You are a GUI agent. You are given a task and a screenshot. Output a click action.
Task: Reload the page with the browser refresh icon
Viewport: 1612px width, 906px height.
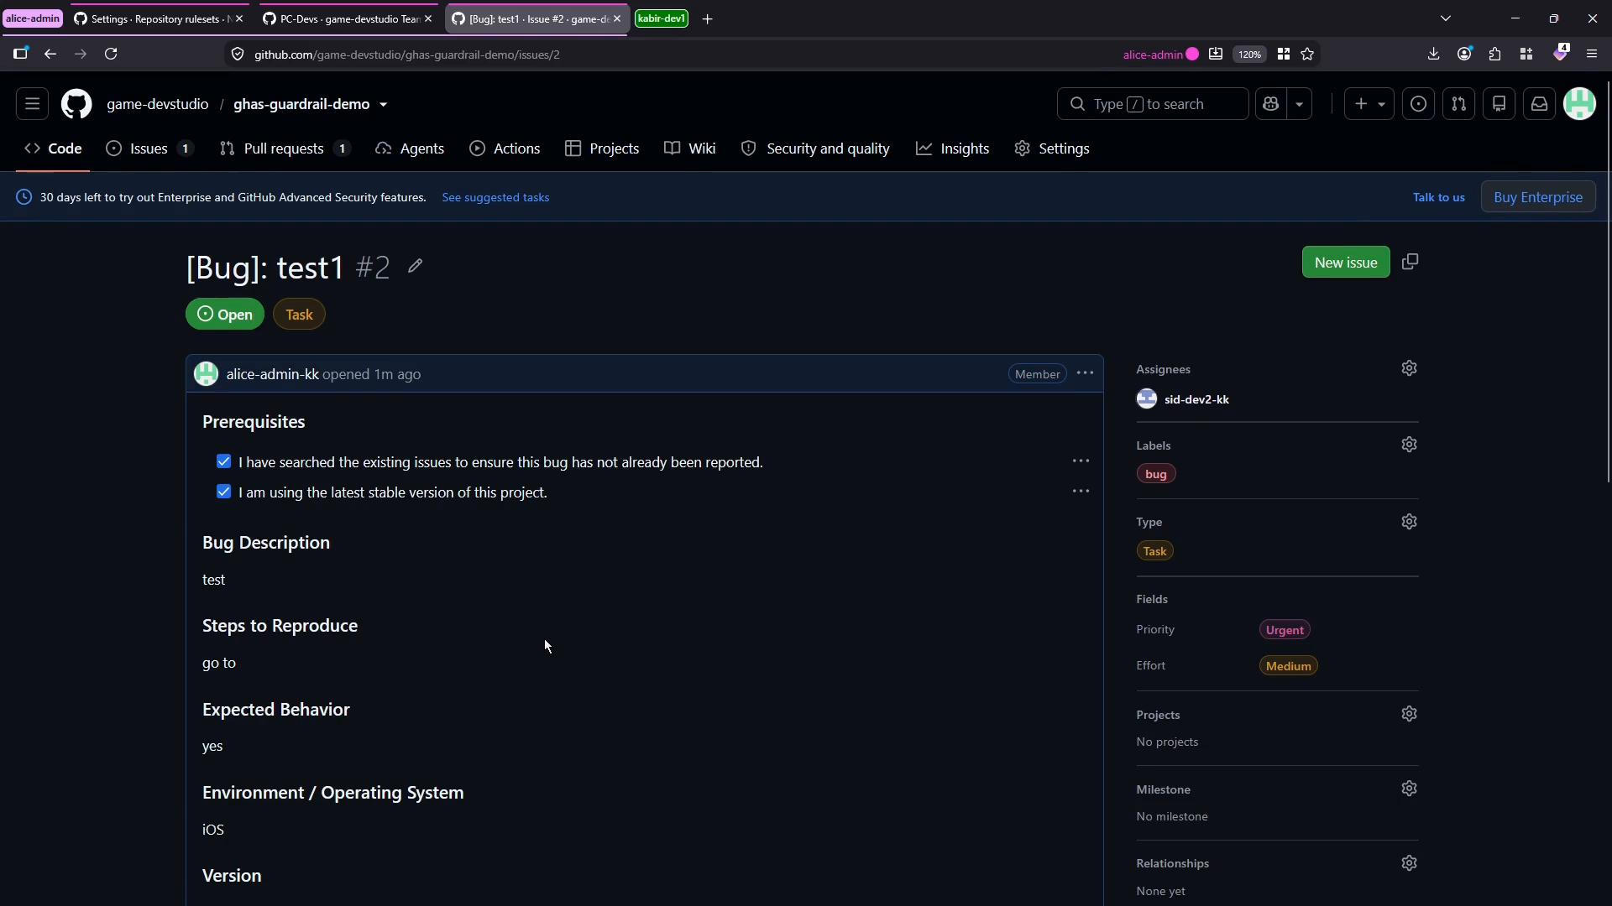(x=111, y=54)
